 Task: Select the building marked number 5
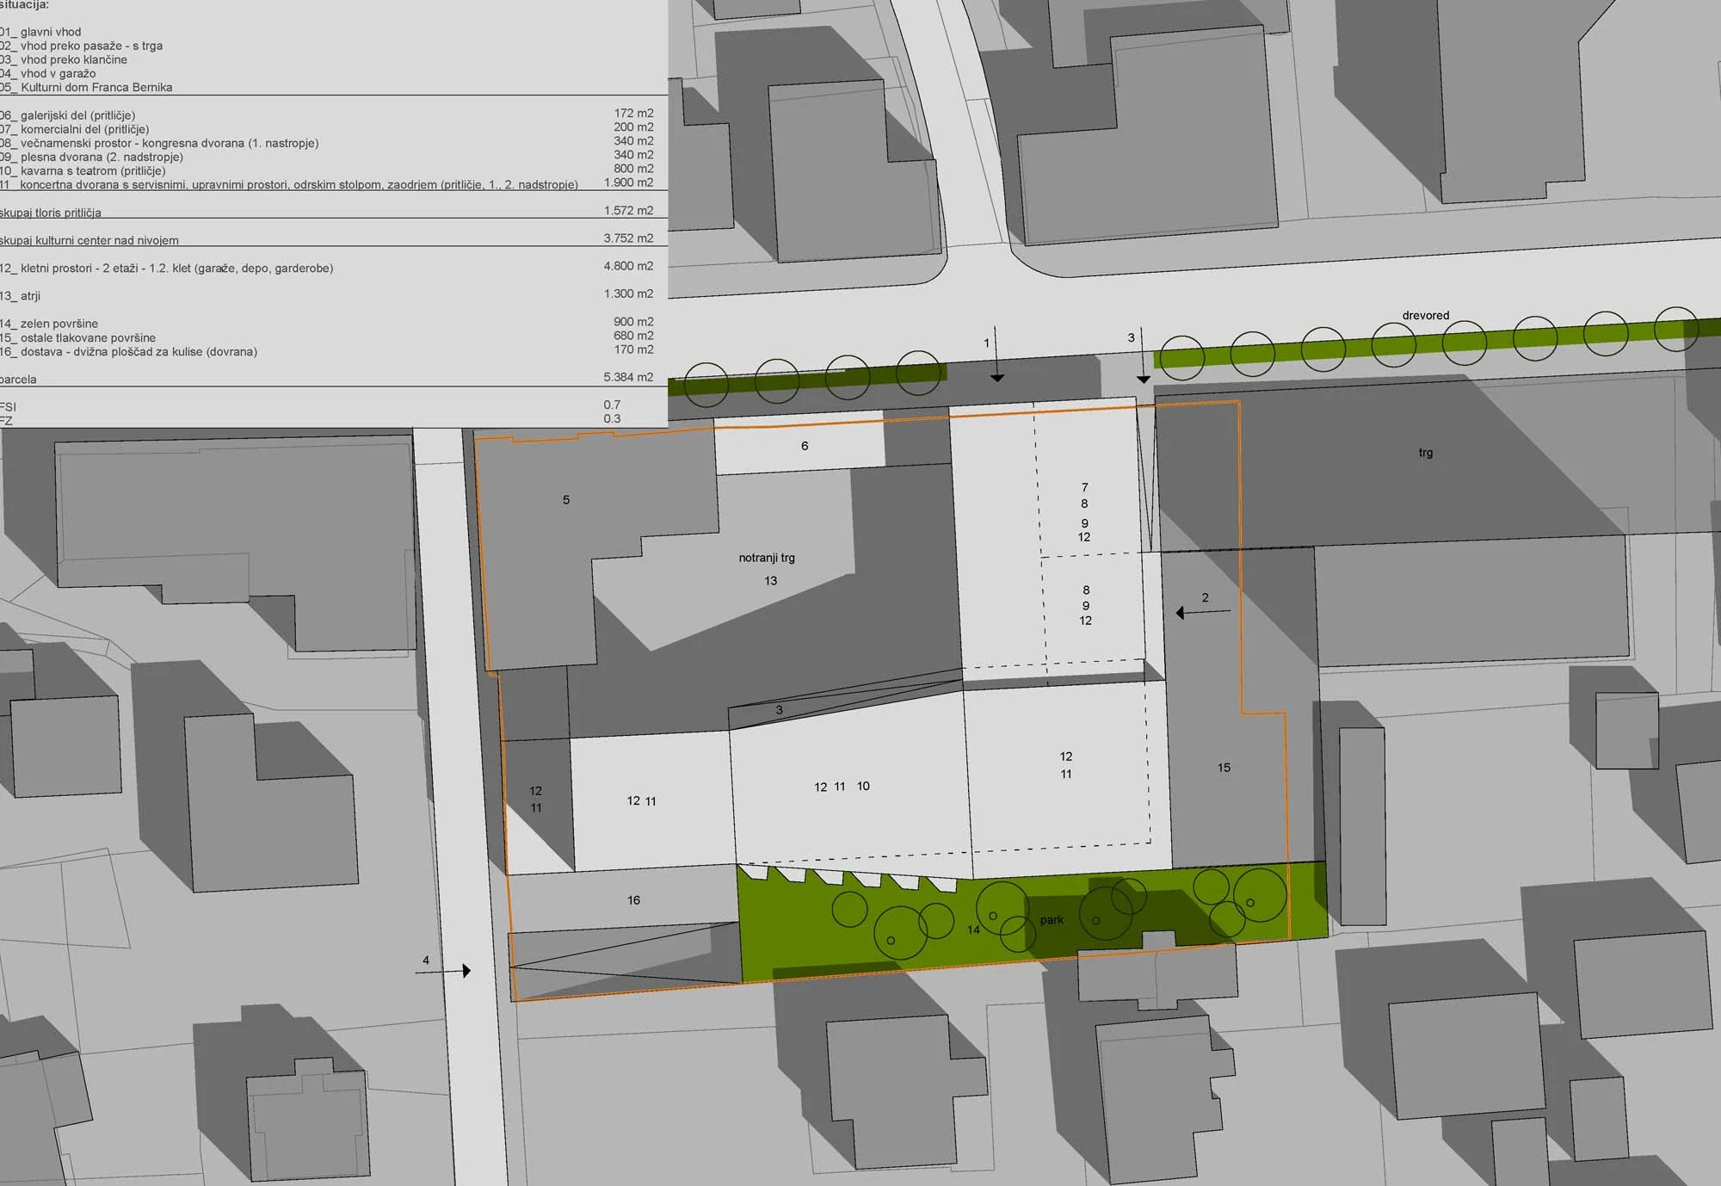click(x=566, y=500)
